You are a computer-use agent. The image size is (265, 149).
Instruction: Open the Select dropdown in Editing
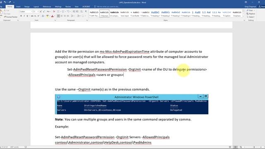tap(251, 17)
